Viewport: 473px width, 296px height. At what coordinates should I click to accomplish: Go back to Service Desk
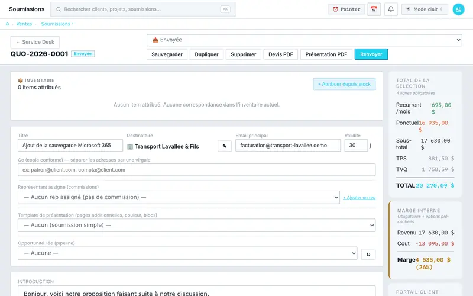35,42
